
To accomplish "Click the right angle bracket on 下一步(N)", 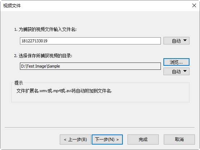I will (x=117, y=140).
